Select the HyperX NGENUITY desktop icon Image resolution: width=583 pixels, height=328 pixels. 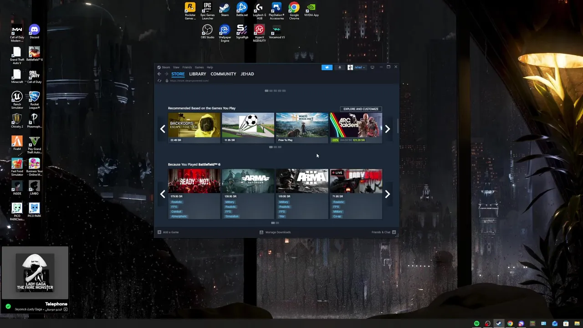pos(259,33)
